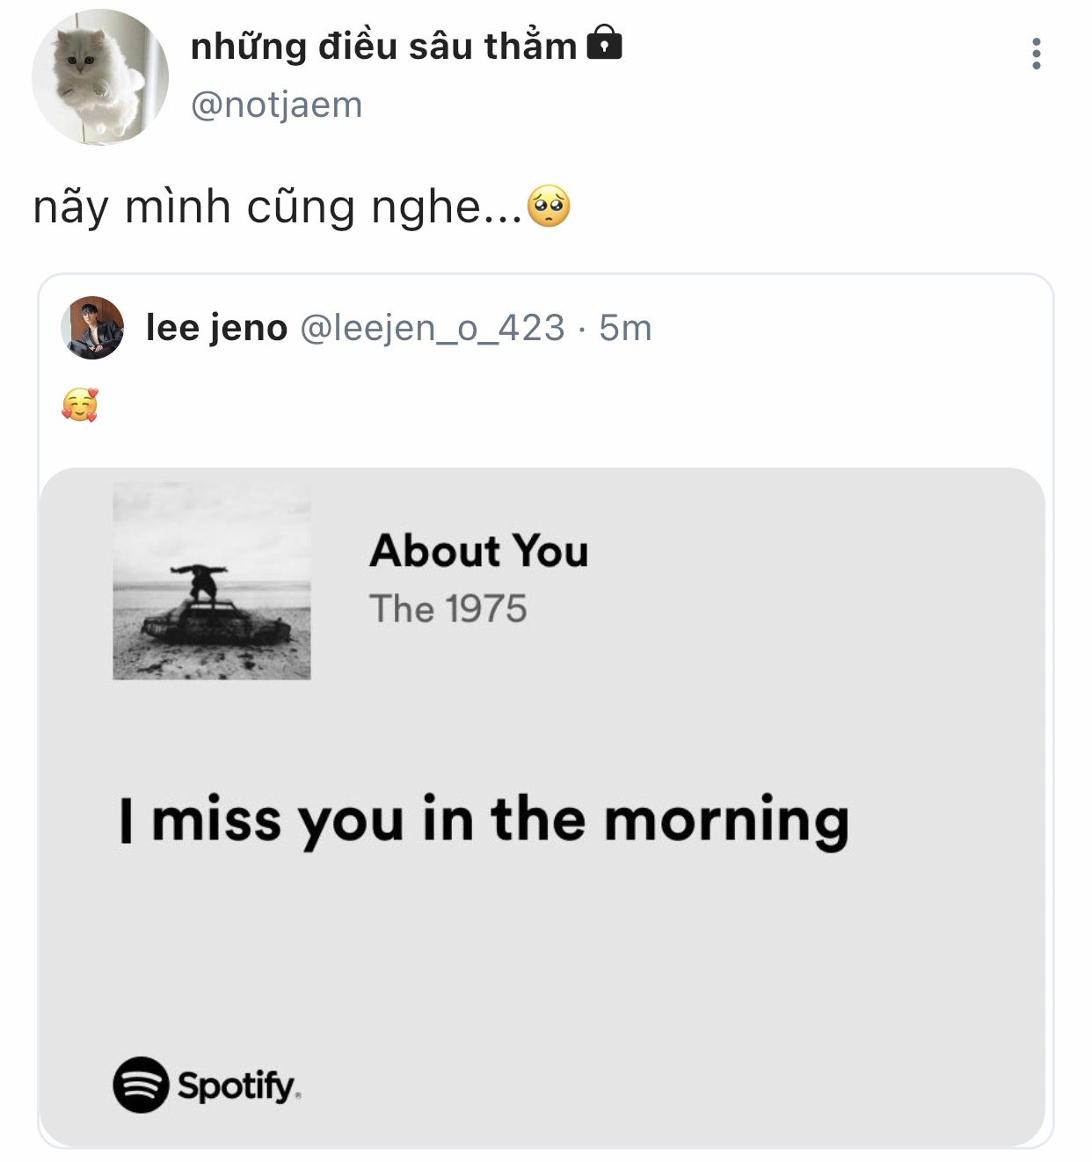The height and width of the screenshot is (1162, 1092).
Task: Click the smiling hearts emoji
Action: (x=80, y=405)
